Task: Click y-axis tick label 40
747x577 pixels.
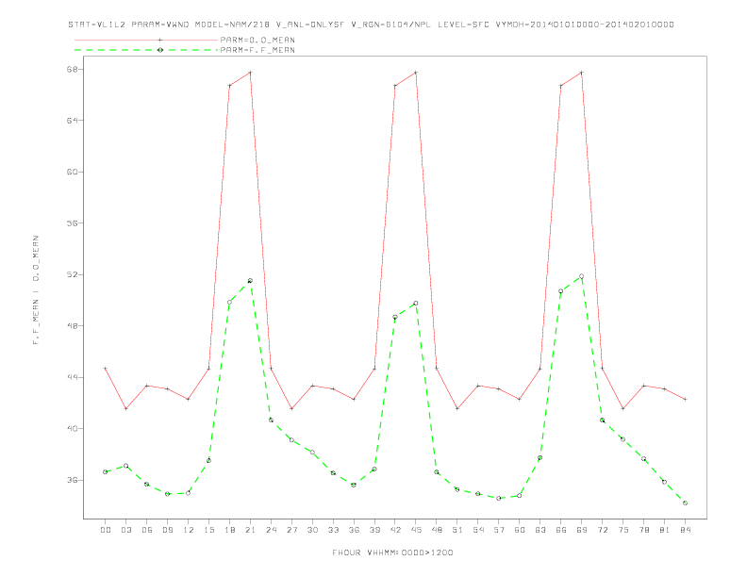Action: pyautogui.click(x=72, y=428)
